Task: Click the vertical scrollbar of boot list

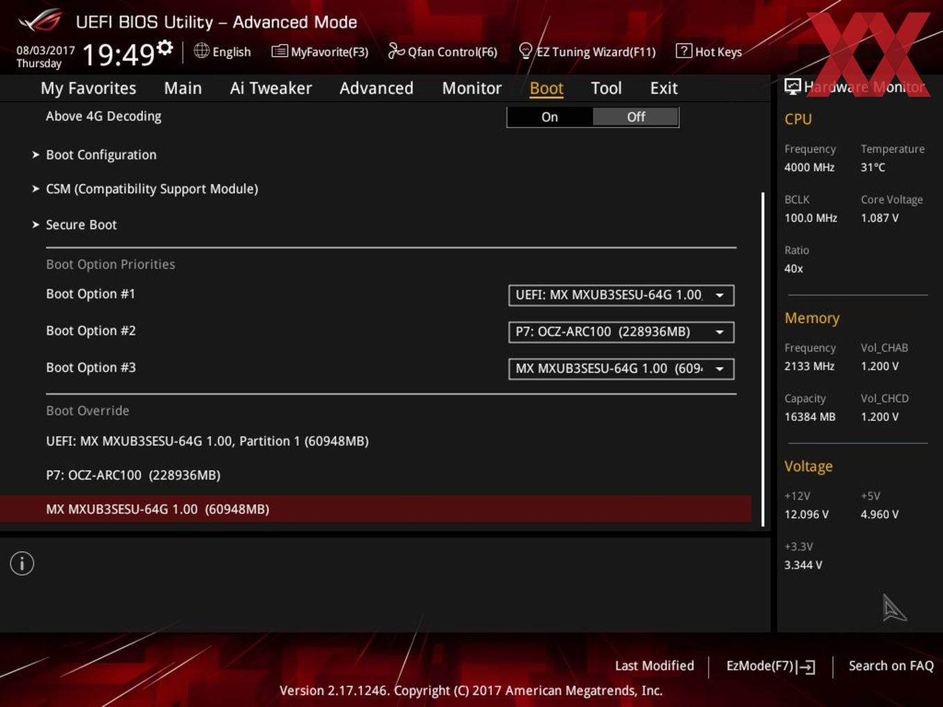Action: (763, 359)
